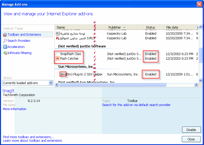Viewport: 204px width, 145px height.
Task: Open InPrivate Filtering add-on type
Action: (x=19, y=53)
